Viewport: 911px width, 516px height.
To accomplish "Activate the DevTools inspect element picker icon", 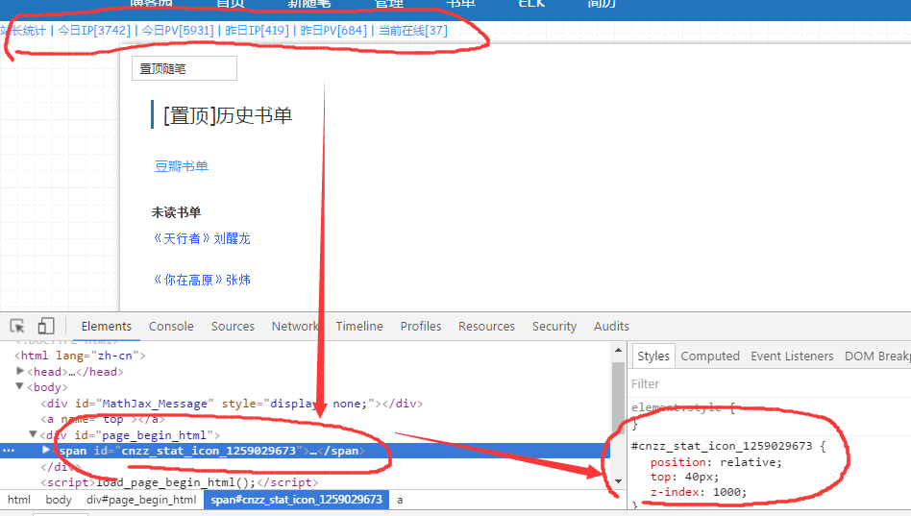I will [x=17, y=326].
